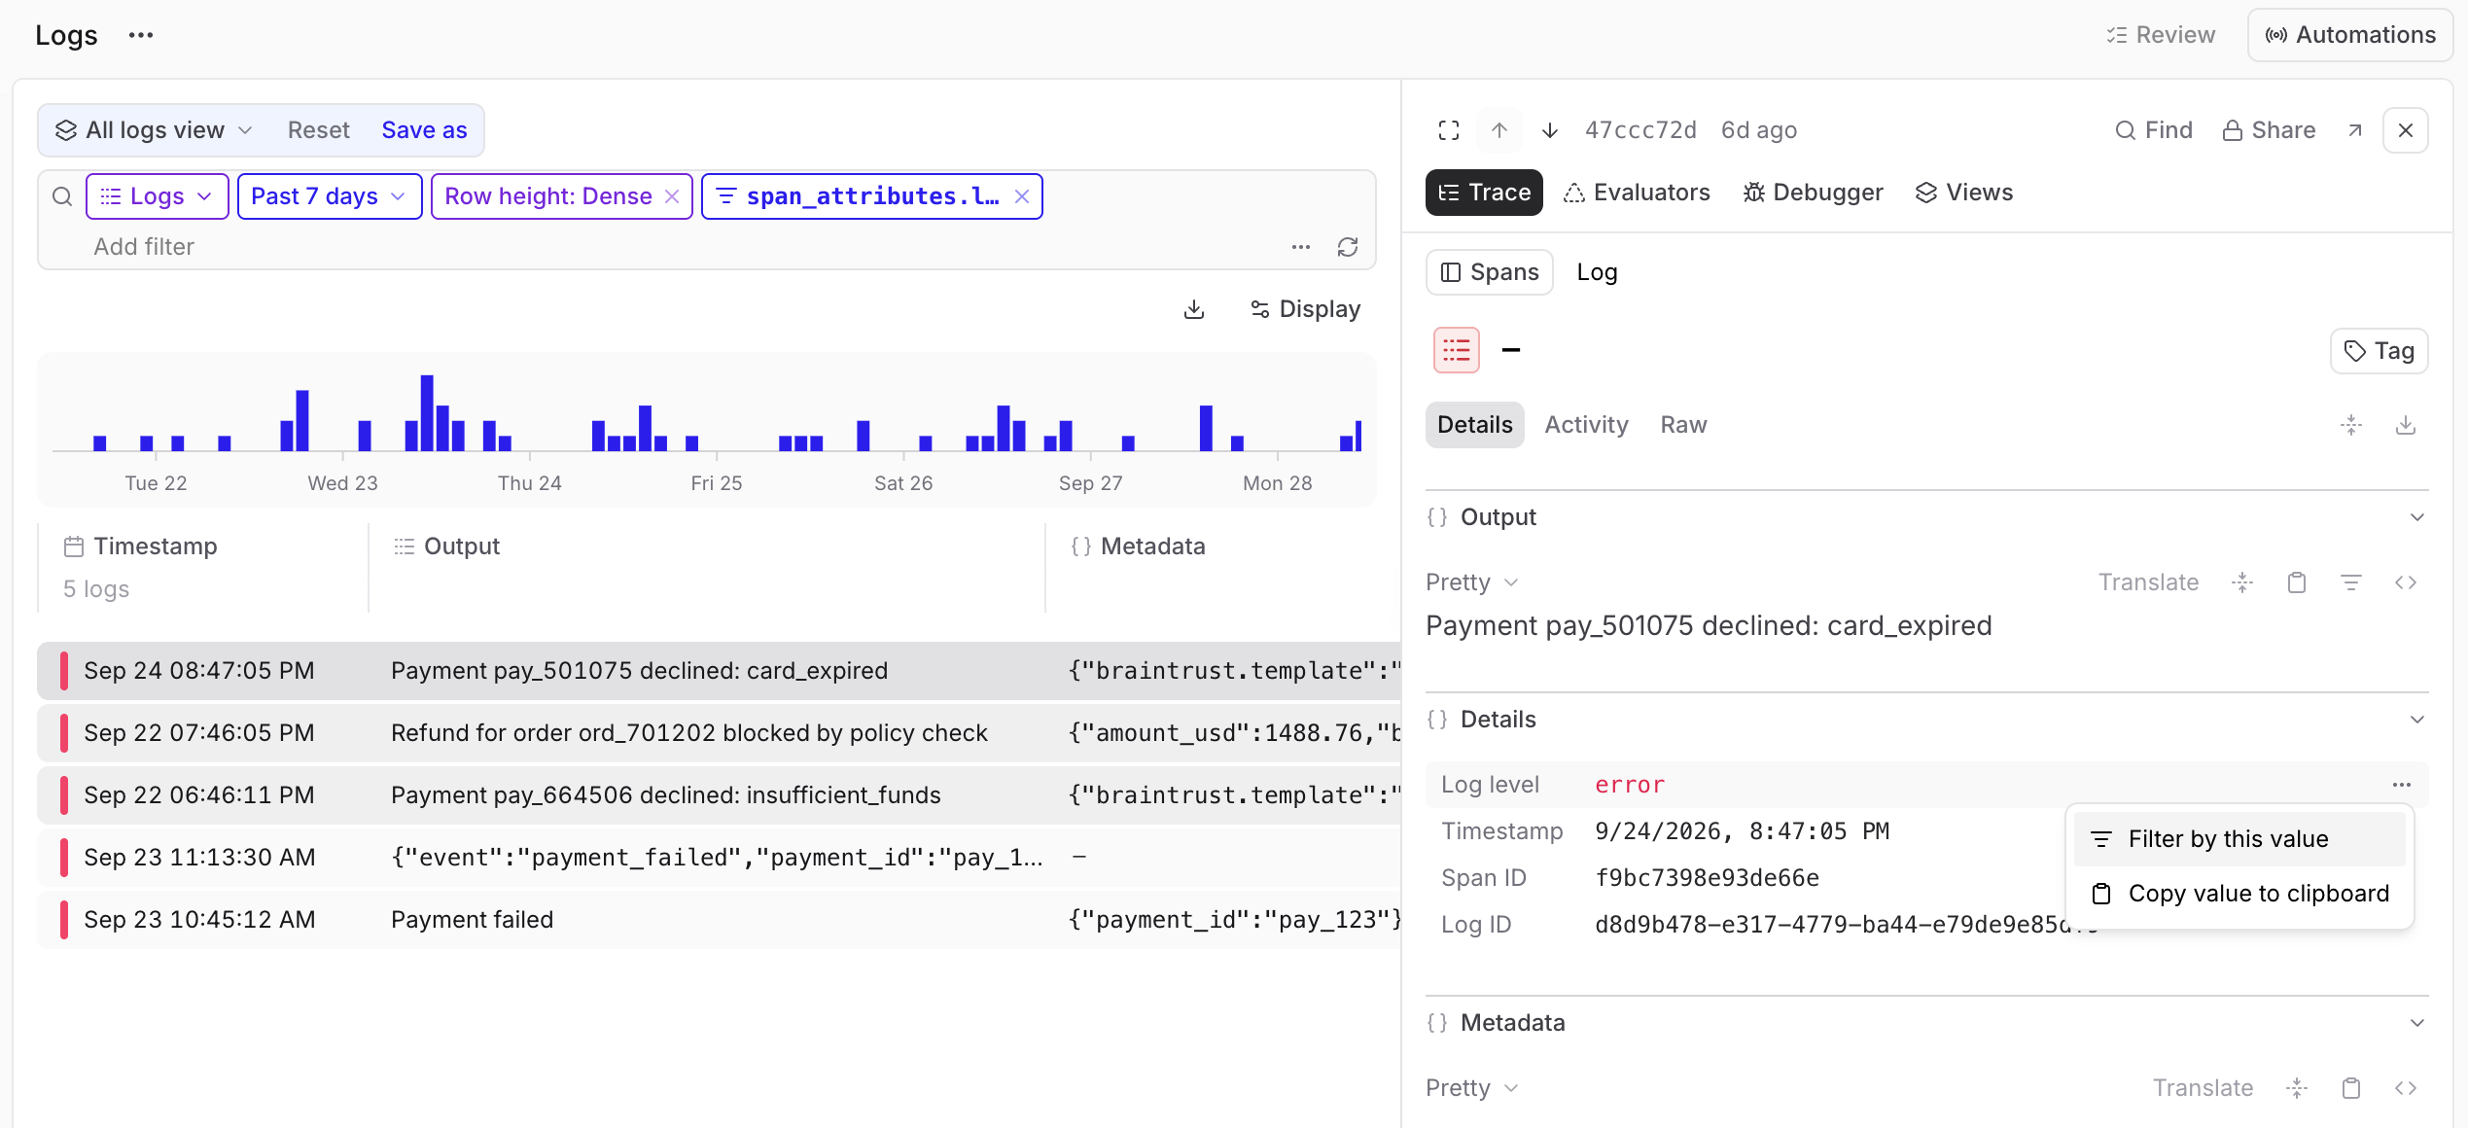Click Reset view

[318, 130]
